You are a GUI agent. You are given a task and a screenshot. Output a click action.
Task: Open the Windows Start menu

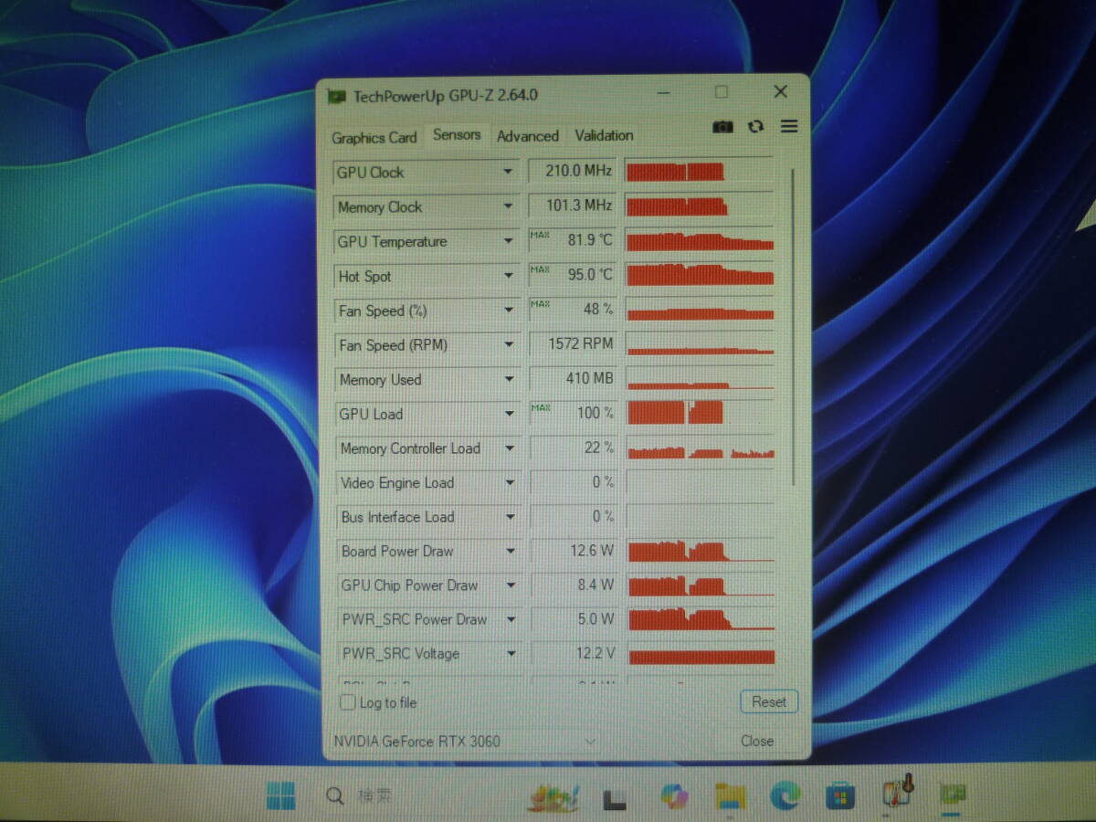(x=280, y=796)
